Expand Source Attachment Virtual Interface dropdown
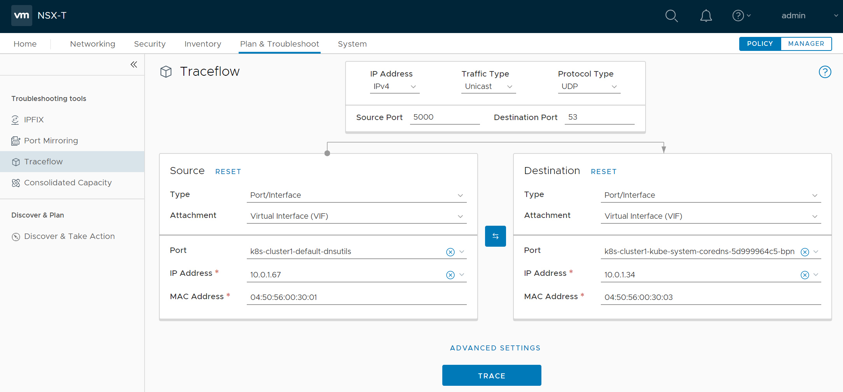The image size is (843, 392). pyautogui.click(x=356, y=216)
